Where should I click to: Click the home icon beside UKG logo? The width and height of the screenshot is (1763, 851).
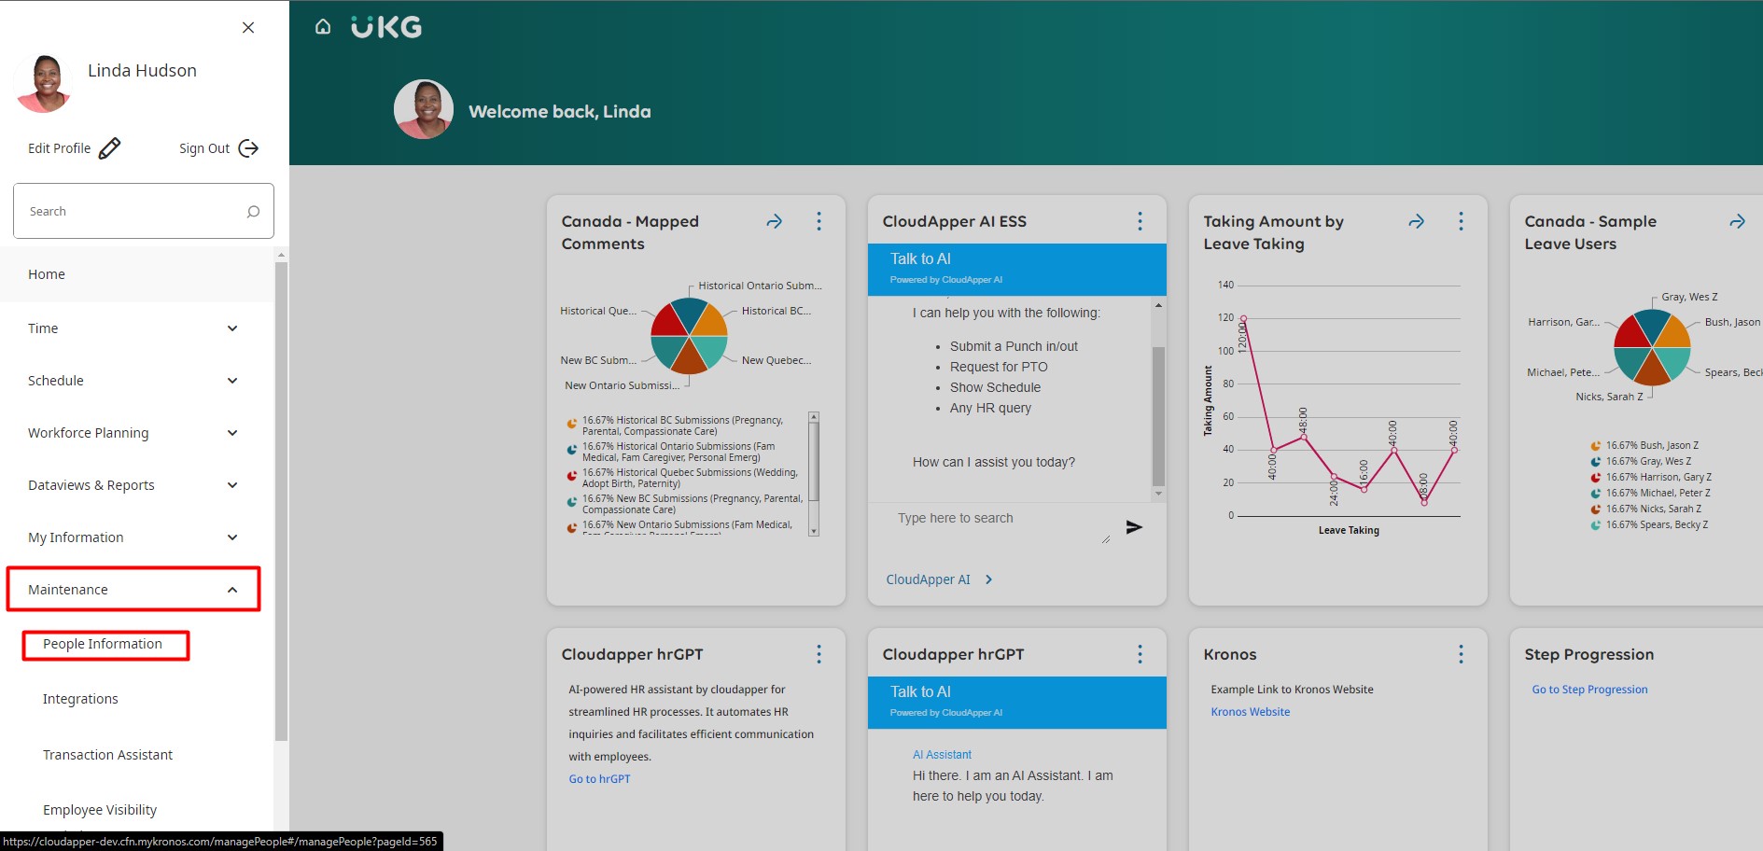323,27
